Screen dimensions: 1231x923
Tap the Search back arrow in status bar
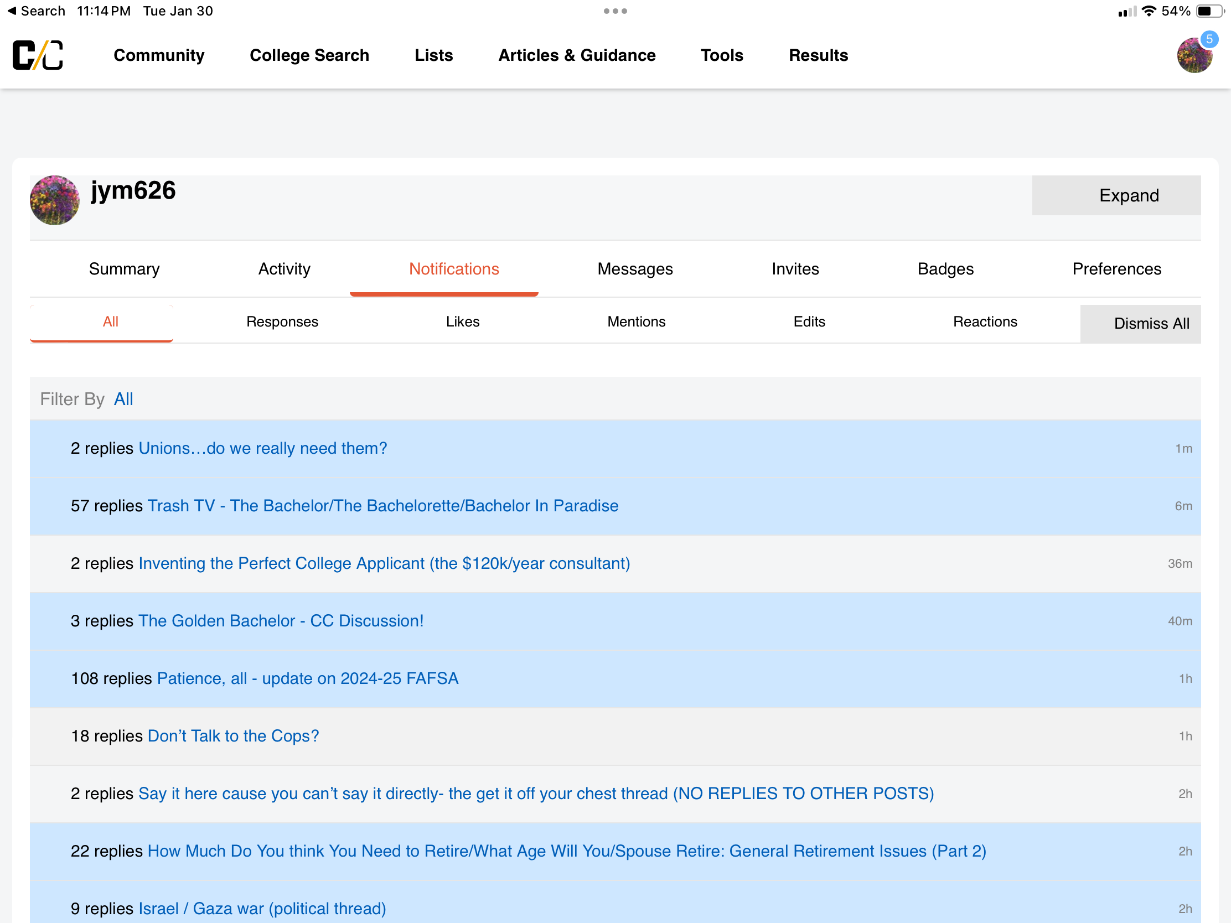point(12,11)
